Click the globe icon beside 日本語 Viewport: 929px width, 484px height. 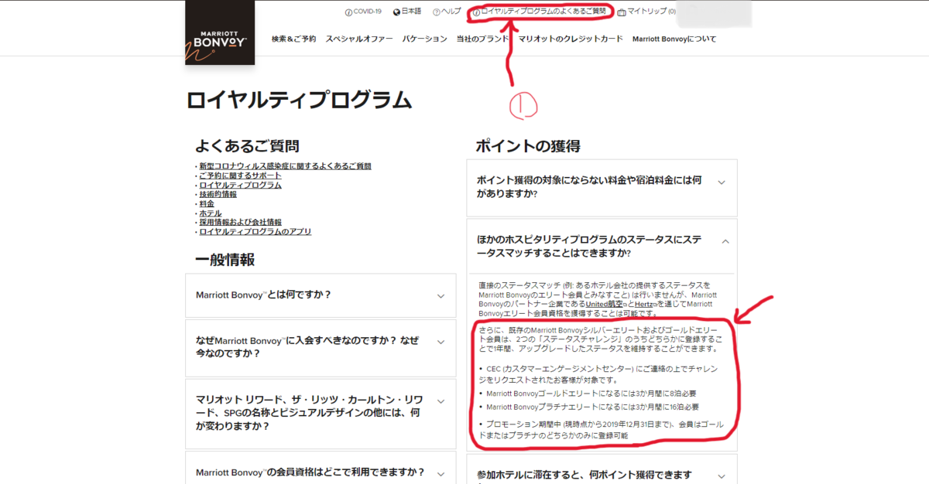pos(397,12)
